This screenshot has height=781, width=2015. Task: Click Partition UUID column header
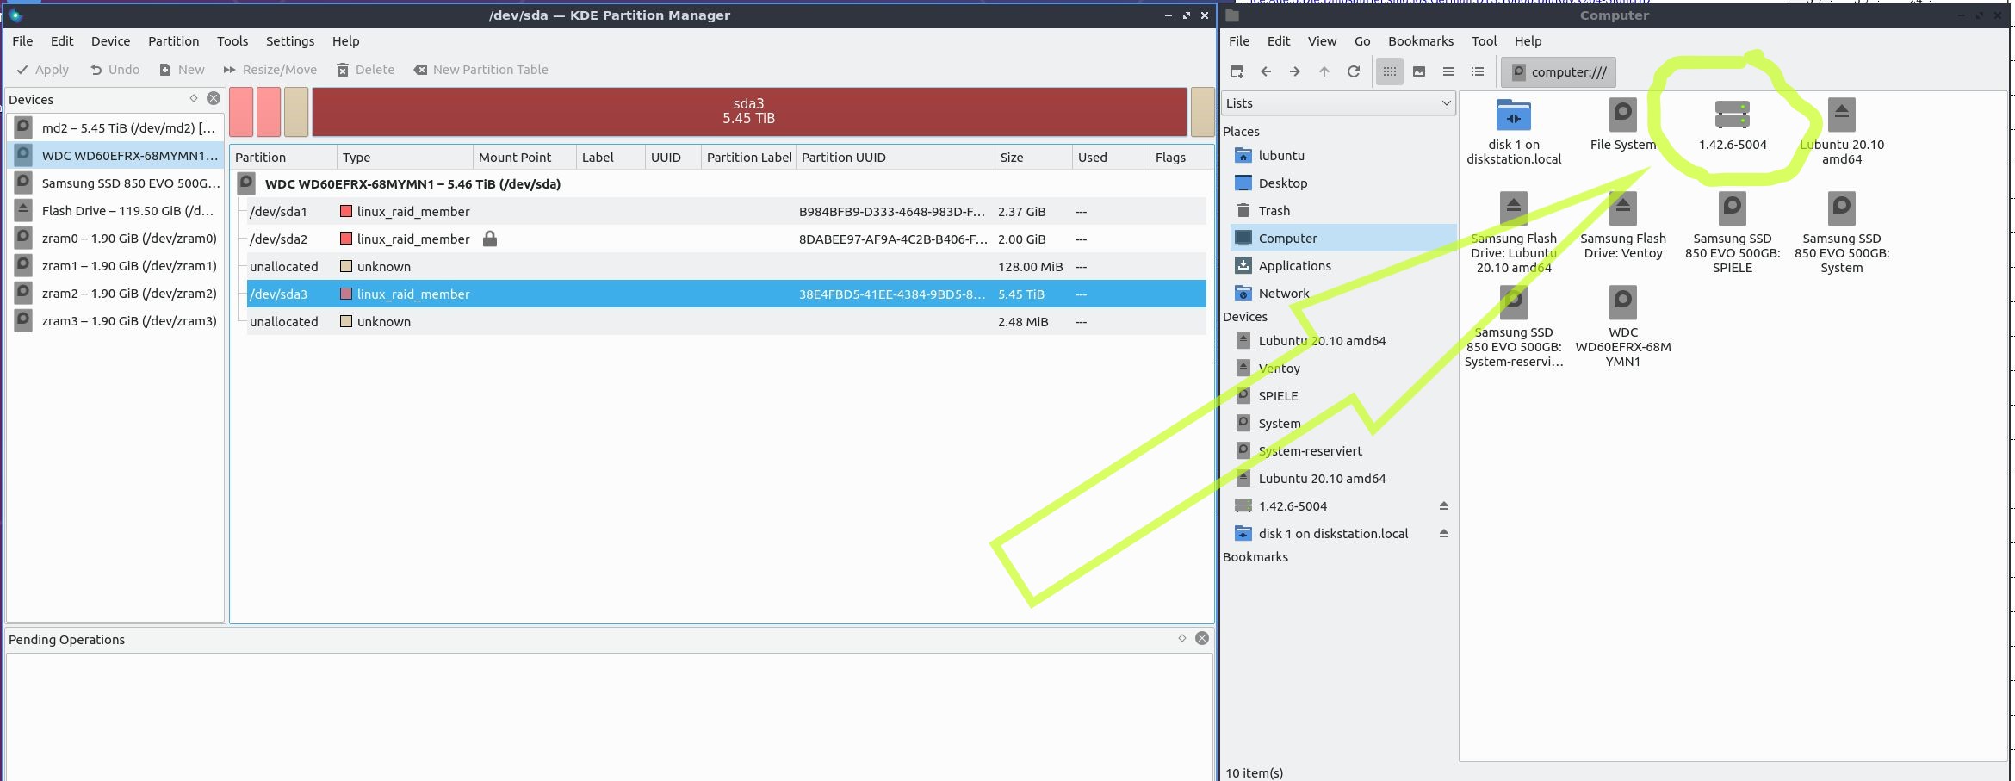tap(895, 158)
